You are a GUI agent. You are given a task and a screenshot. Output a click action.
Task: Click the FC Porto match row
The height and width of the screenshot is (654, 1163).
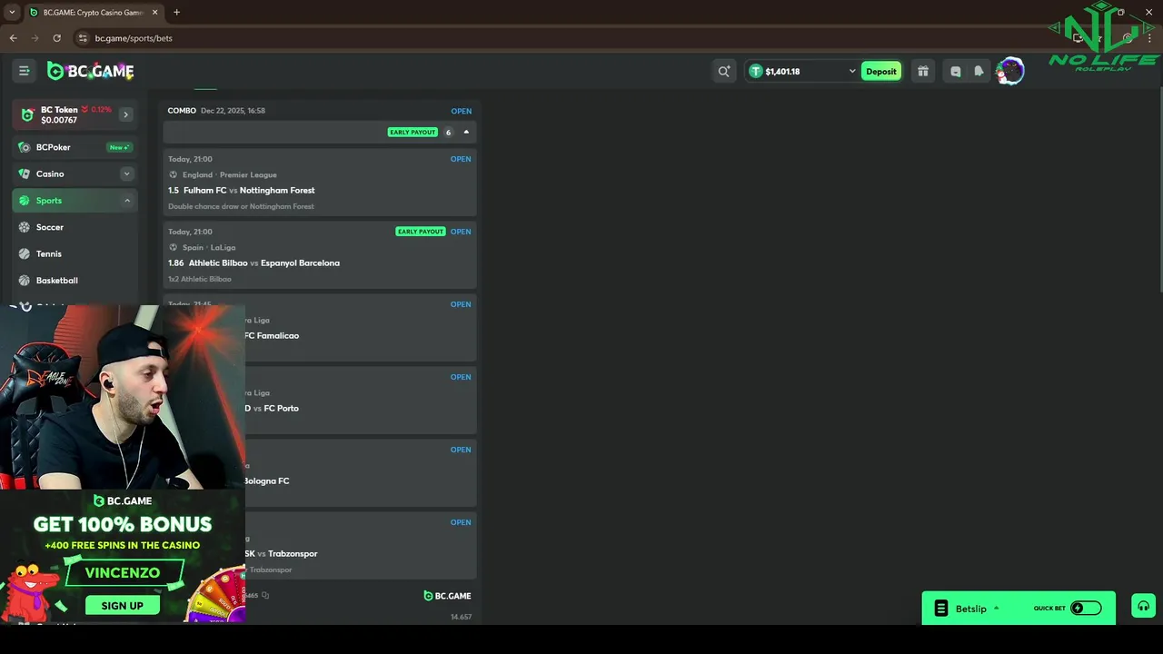point(320,401)
